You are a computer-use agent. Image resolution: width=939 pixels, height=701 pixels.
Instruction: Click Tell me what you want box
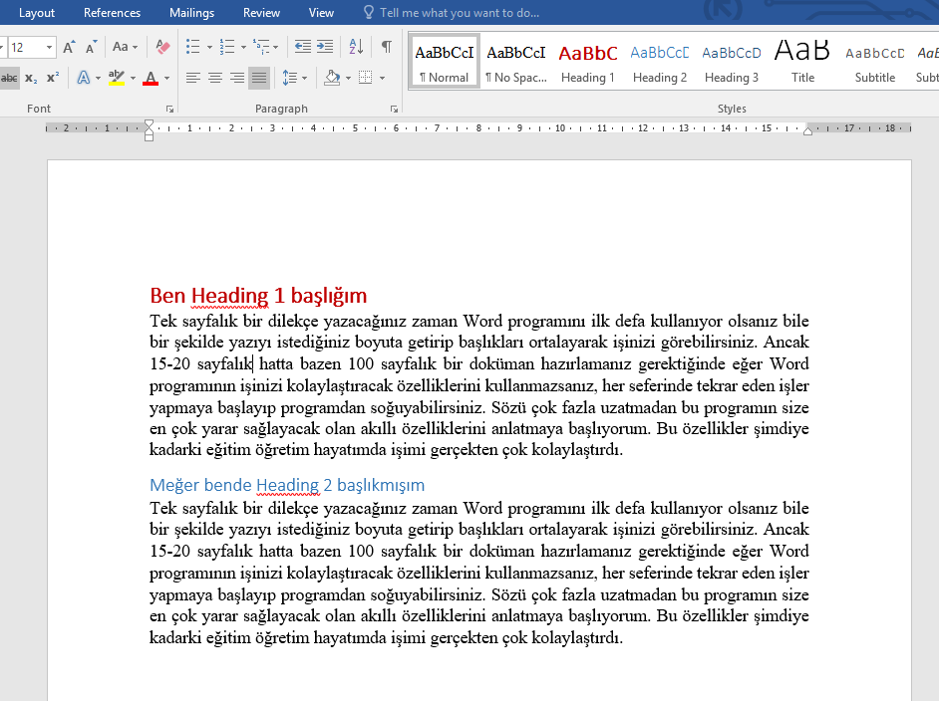(460, 13)
